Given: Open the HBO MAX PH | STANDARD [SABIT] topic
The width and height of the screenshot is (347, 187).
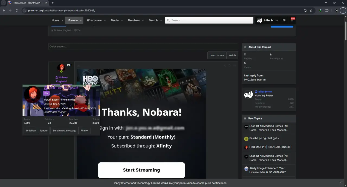Looking at the screenshot, I should [x=270, y=147].
